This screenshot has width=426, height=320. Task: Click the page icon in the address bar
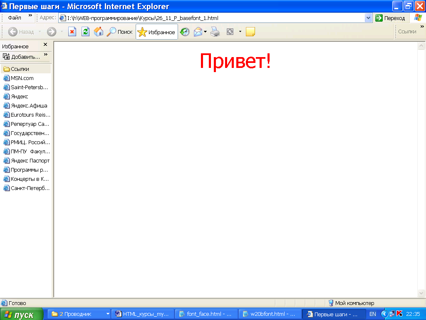pyautogui.click(x=62, y=18)
